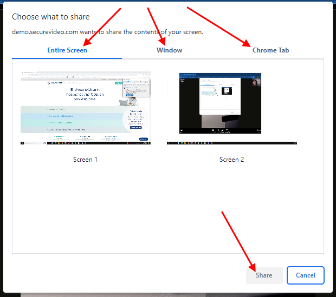
Task: Click empty area below the screen thumbnails
Action: pos(168,211)
